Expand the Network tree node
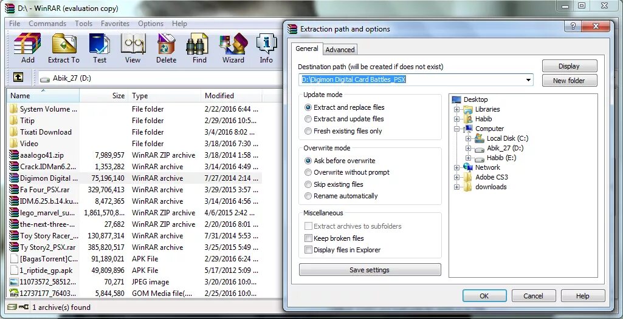This screenshot has height=319, width=623. tap(456, 167)
